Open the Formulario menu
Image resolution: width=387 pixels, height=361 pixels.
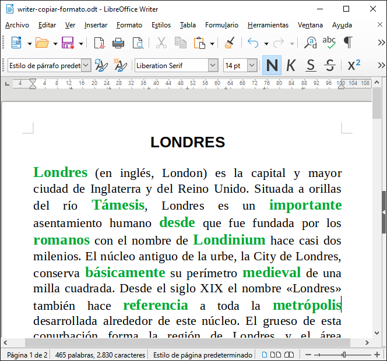[x=221, y=25]
